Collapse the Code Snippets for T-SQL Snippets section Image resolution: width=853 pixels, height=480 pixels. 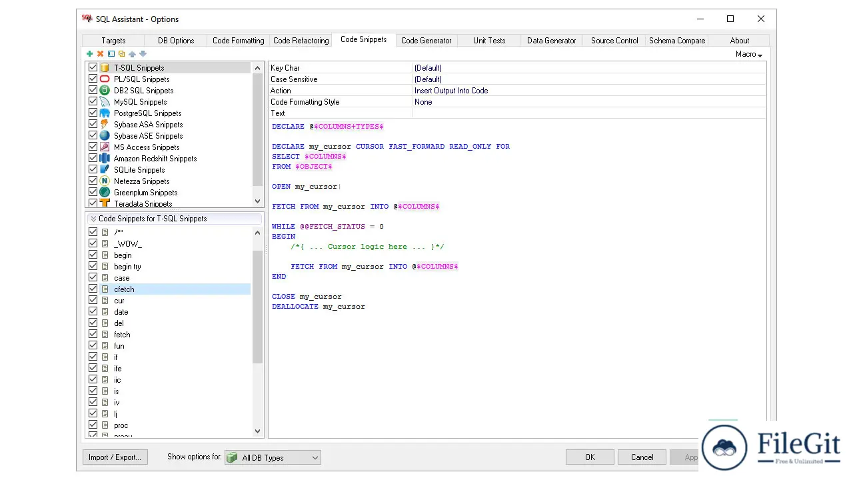coord(93,219)
